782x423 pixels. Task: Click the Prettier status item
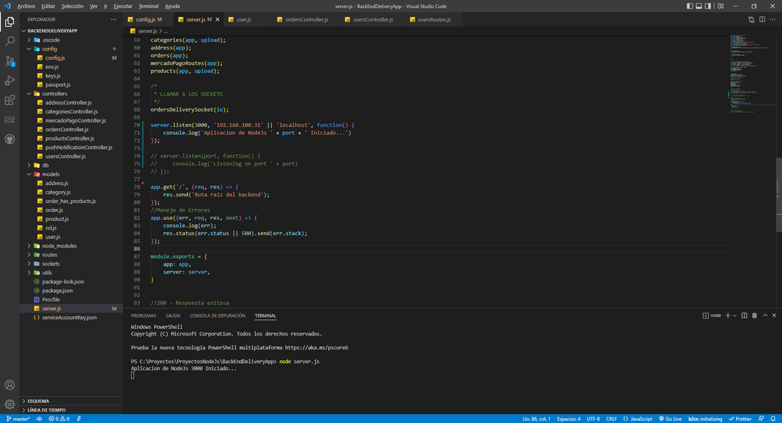[740, 419]
